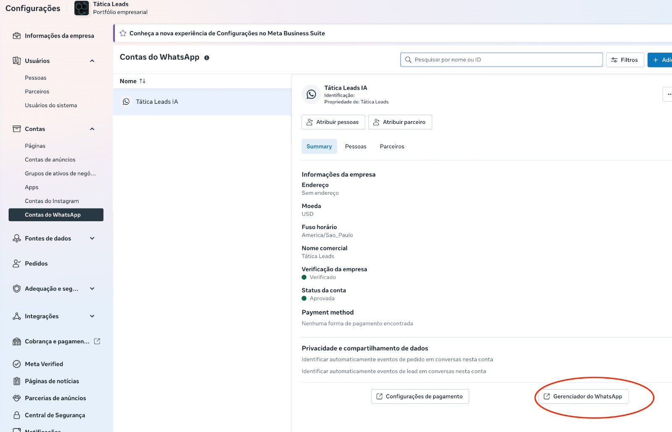Expand the Adequação e segurança chevron

(x=92, y=289)
